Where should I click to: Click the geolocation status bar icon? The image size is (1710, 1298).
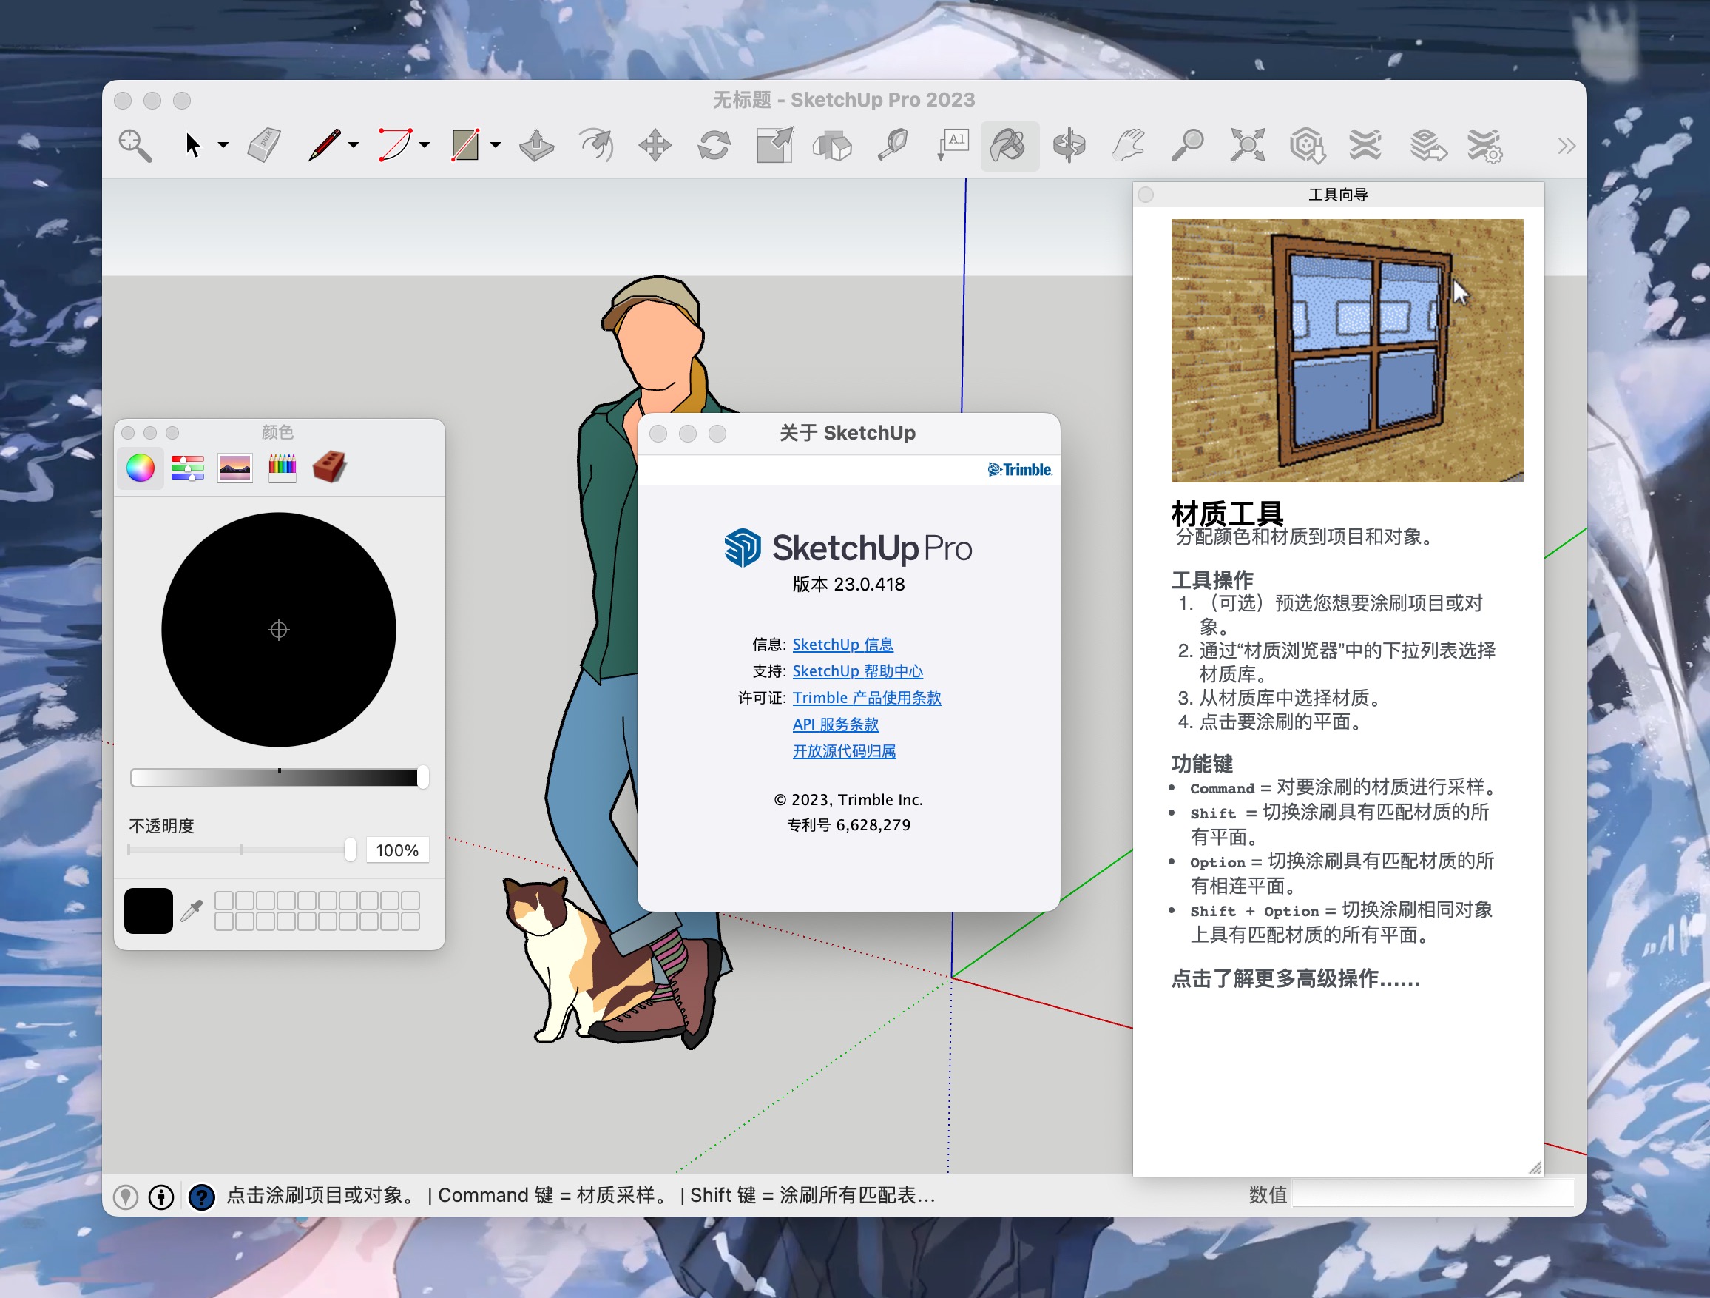(125, 1197)
